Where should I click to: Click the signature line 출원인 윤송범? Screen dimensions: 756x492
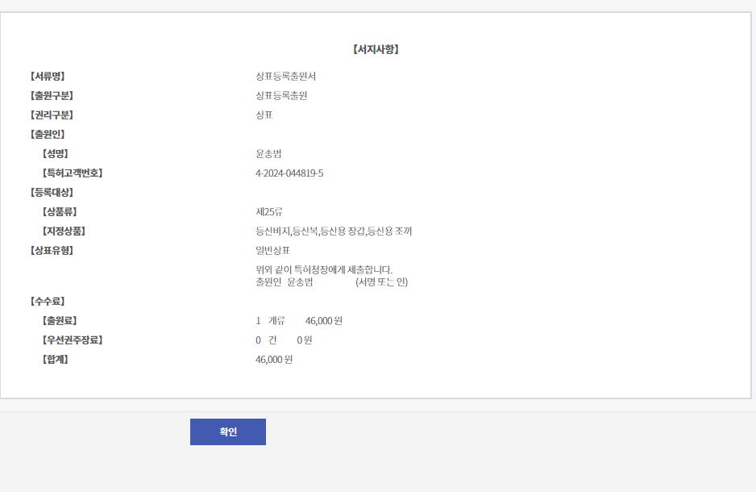(284, 282)
